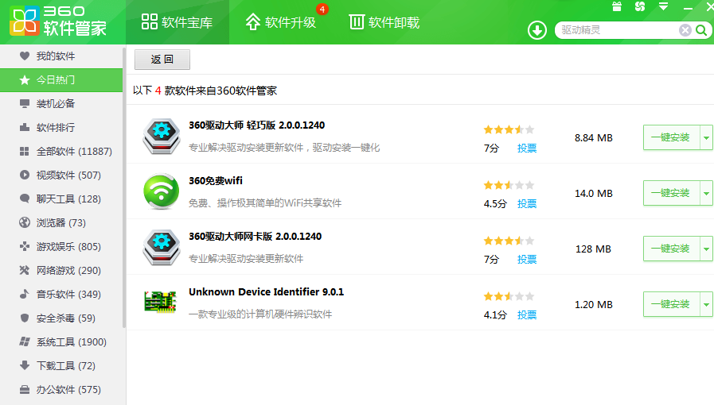
Task: Click the star rating of 360免费wifi
Action: click(x=509, y=185)
